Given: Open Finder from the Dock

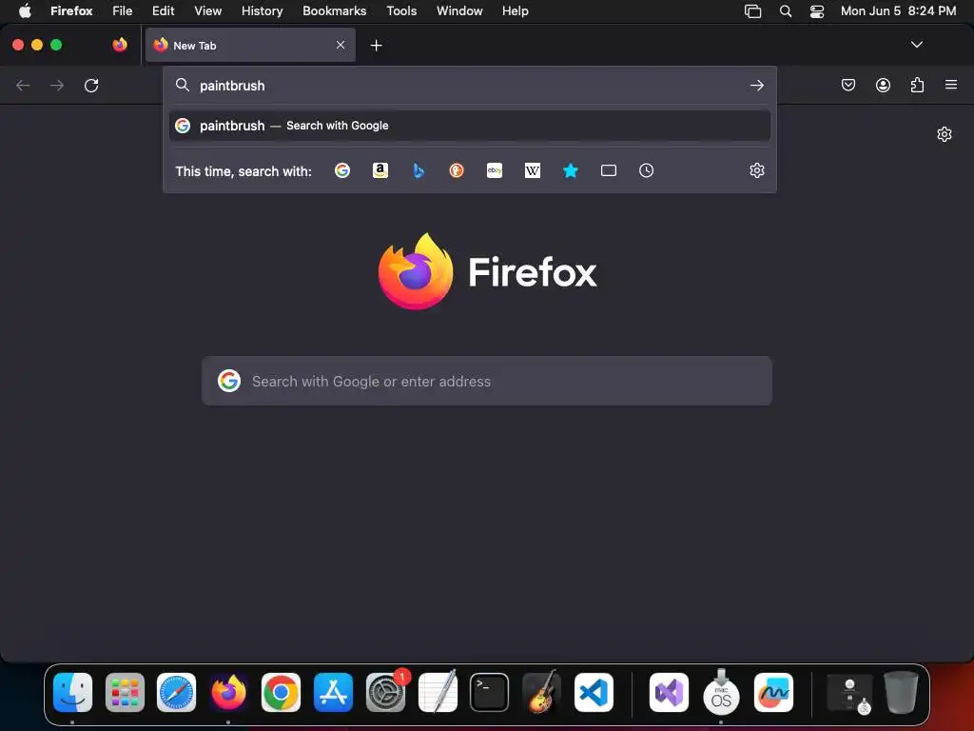Looking at the screenshot, I should pyautogui.click(x=72, y=693).
